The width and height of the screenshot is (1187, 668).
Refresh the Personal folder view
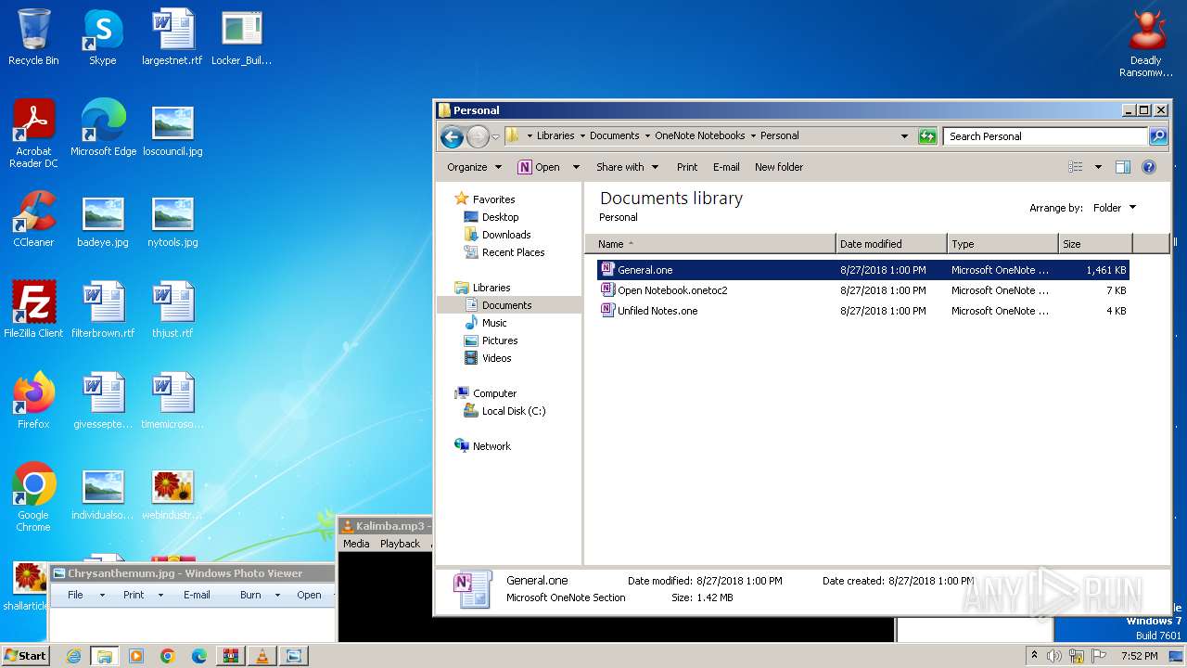point(927,136)
